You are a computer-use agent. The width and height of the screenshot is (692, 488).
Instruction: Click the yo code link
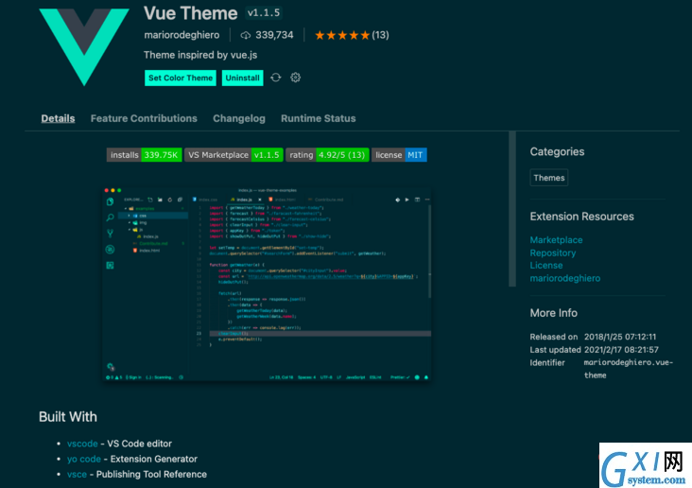click(x=84, y=459)
